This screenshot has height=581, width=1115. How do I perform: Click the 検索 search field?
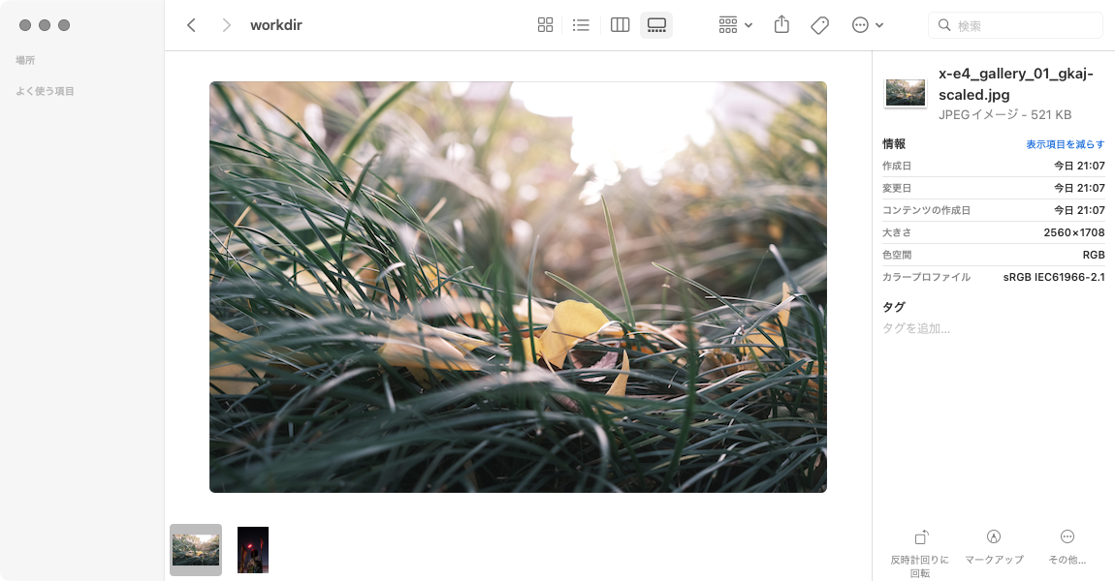pyautogui.click(x=1015, y=25)
